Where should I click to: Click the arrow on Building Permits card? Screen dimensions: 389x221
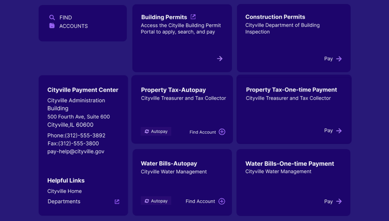coord(220,59)
